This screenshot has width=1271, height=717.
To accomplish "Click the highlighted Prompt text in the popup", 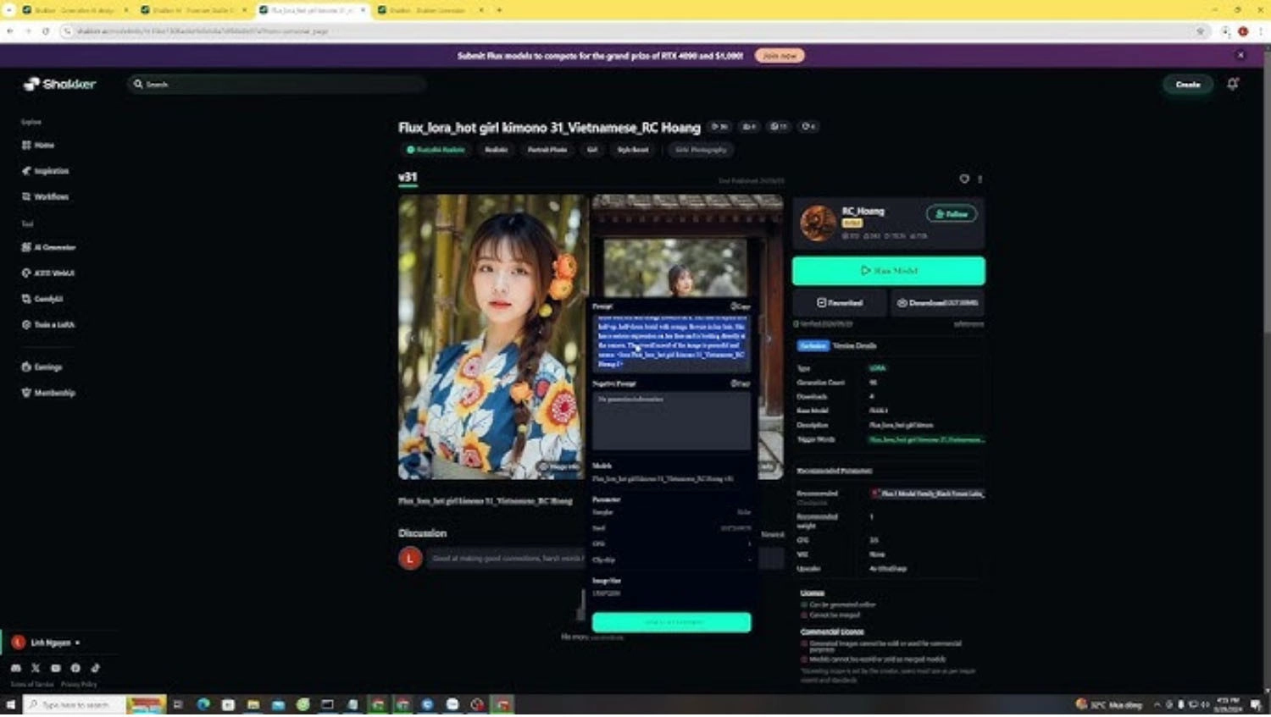I will click(x=671, y=342).
